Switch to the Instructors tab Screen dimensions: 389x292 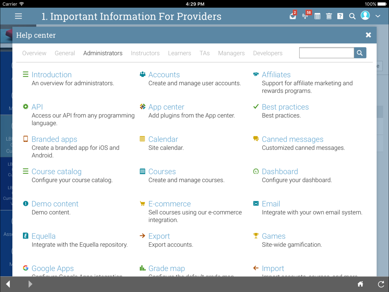click(145, 53)
